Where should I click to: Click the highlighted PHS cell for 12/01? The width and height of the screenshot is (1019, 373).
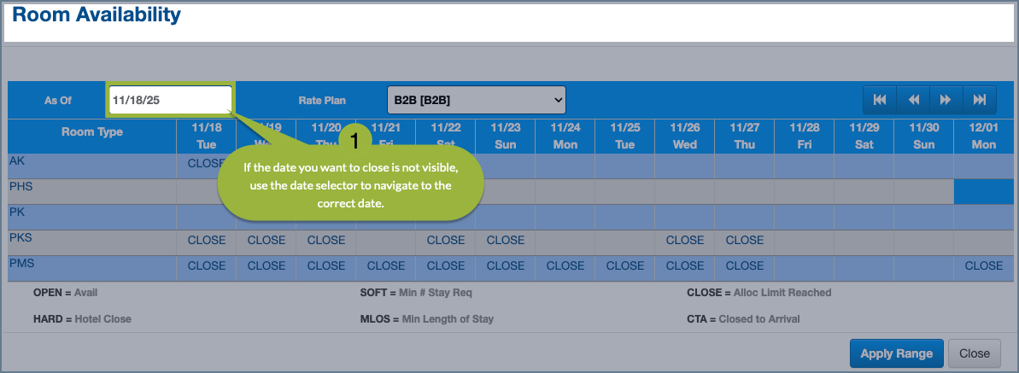pos(983,191)
